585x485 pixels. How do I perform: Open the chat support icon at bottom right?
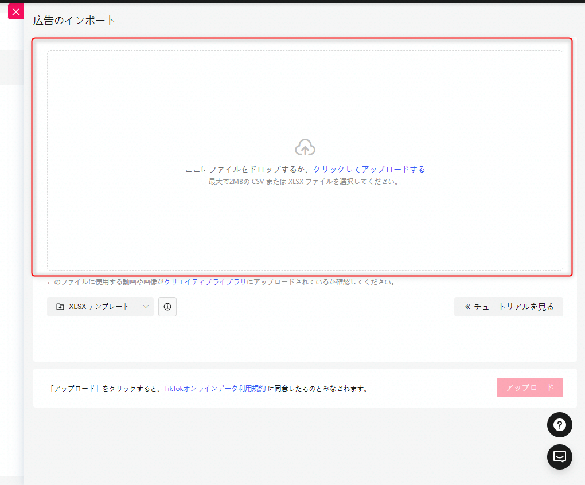559,457
